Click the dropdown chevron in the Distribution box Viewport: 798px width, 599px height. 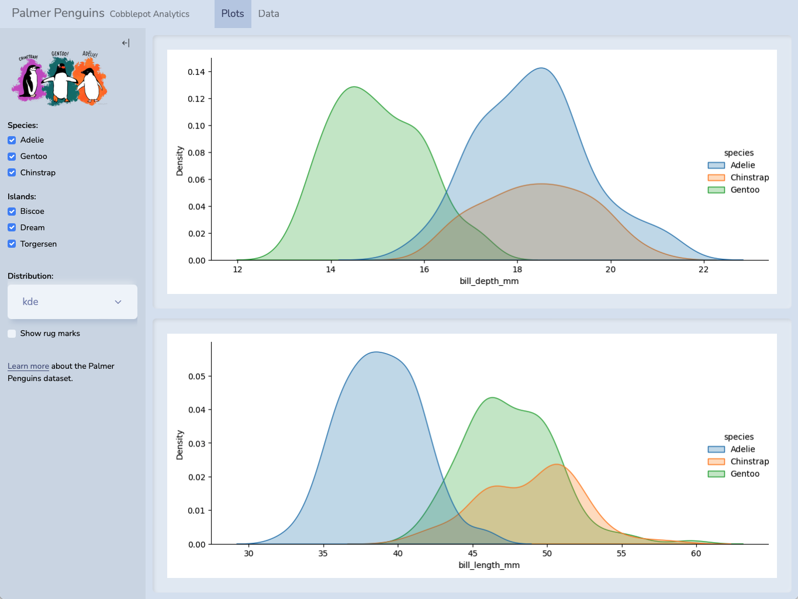pyautogui.click(x=118, y=302)
